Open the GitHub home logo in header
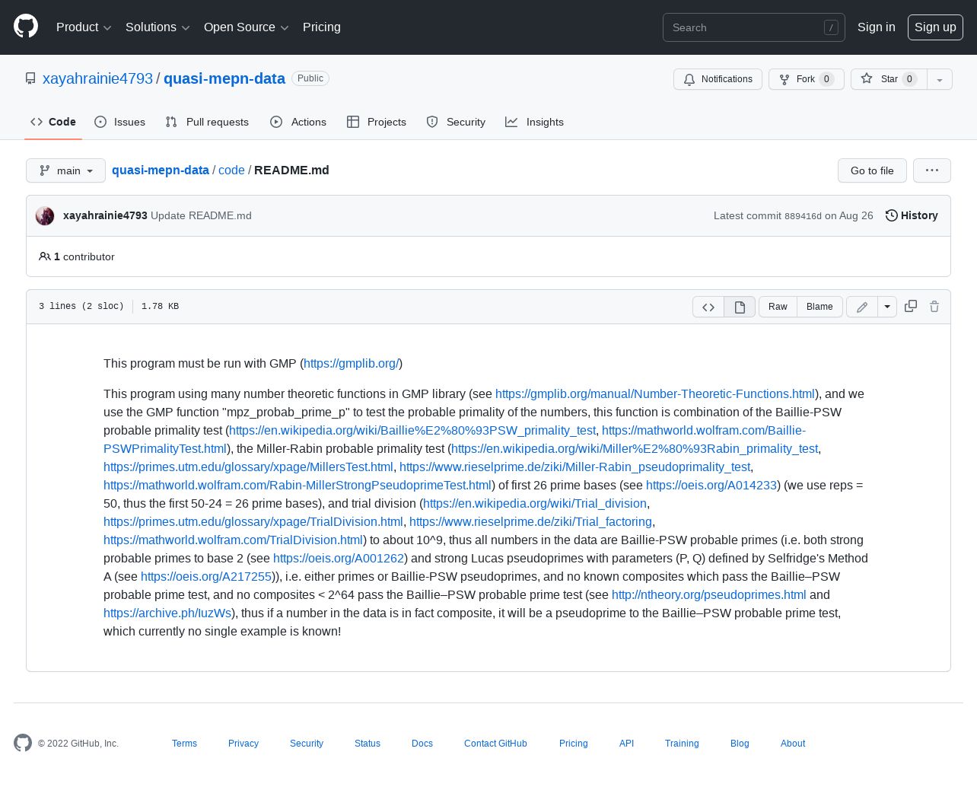The height and width of the screenshot is (790, 977). 26,27
